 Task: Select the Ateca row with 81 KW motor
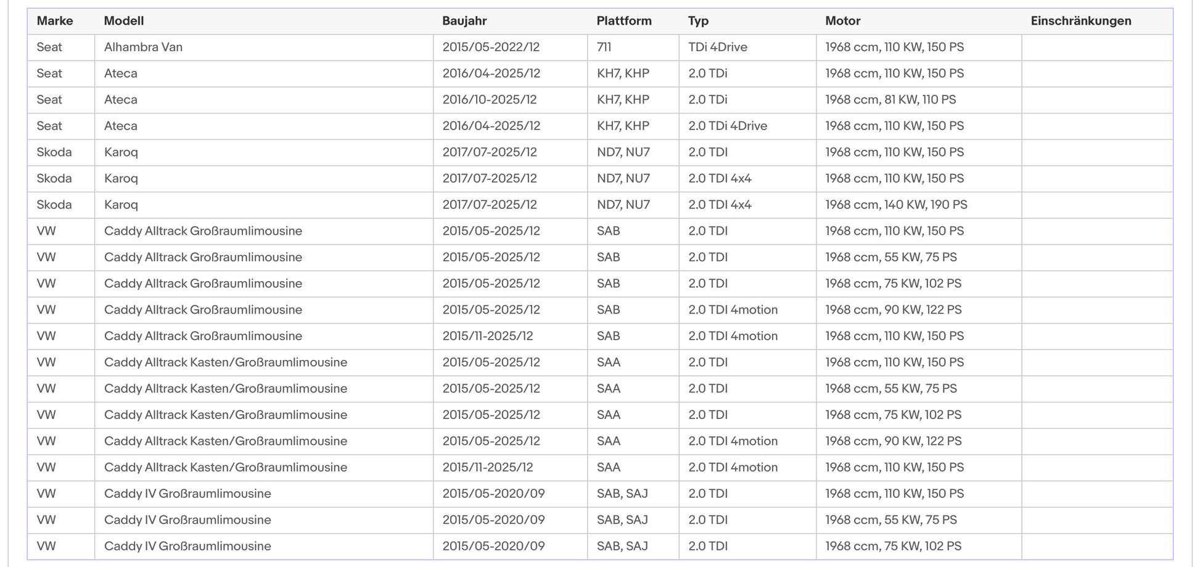600,100
